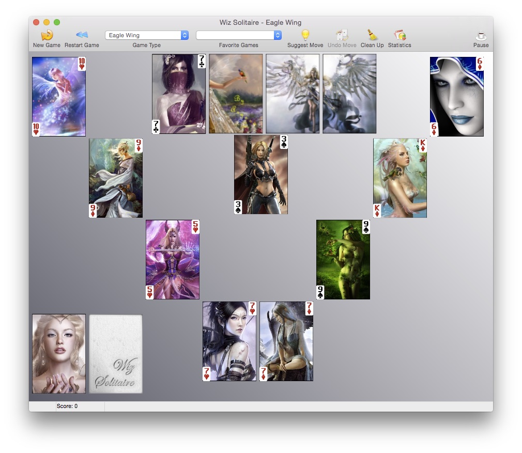Click the Pause coffee cup icon
This screenshot has height=453, width=522.
coord(481,36)
